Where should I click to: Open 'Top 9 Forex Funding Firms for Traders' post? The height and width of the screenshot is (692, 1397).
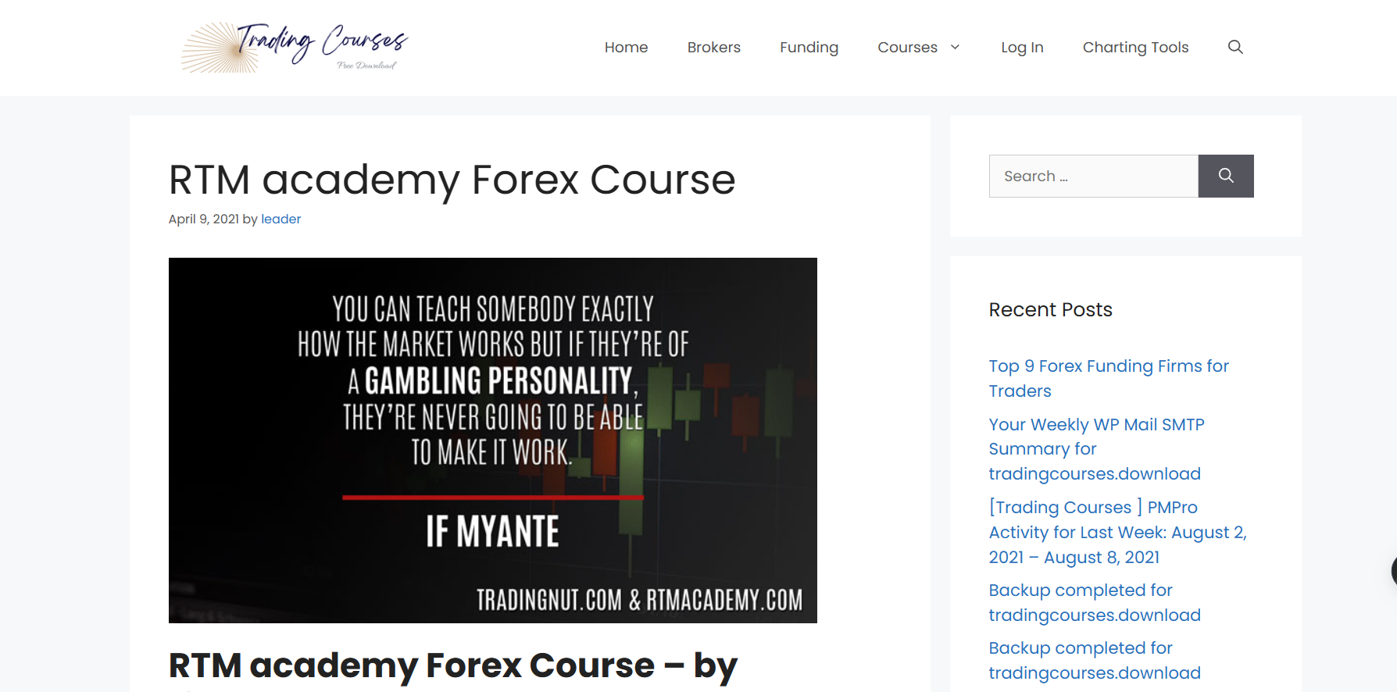[1109, 378]
